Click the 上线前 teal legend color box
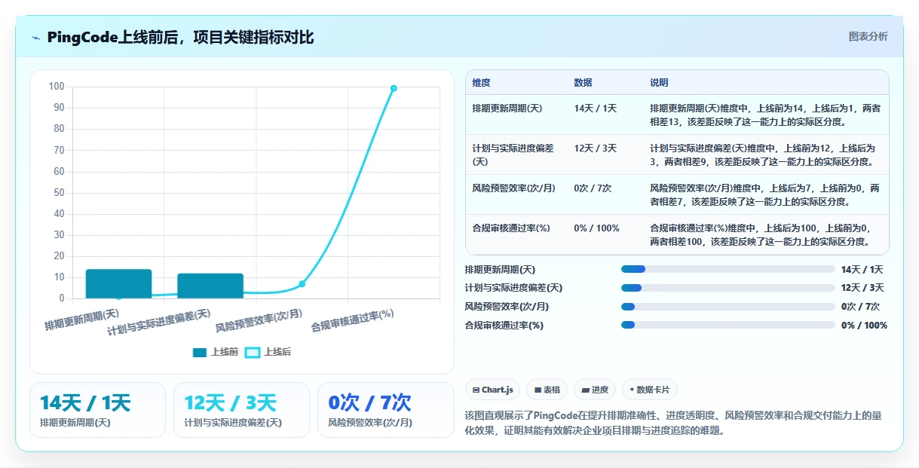 (x=200, y=352)
